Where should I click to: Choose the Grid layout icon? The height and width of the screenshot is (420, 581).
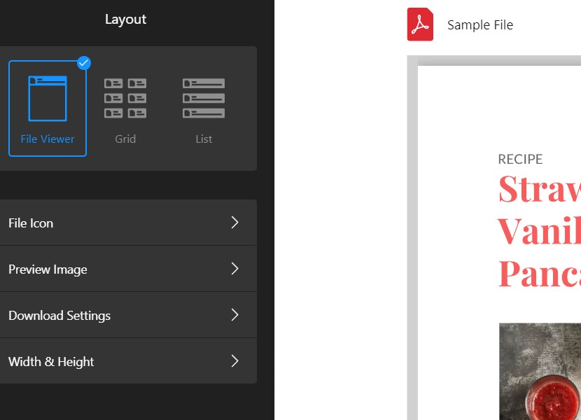coord(125,99)
